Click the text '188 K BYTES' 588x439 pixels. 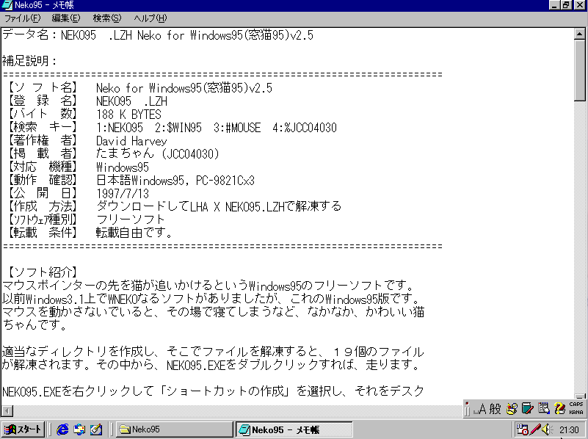[128, 115]
